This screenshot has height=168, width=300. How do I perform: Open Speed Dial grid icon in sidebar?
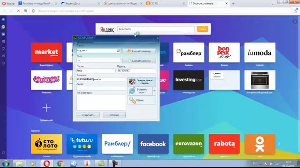click(x=3, y=42)
